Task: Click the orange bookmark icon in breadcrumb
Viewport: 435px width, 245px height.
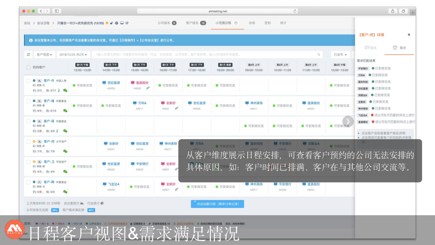Action: click(x=107, y=23)
